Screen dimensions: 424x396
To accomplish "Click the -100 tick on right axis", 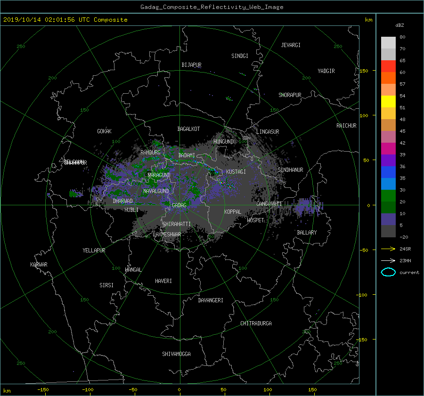I will pos(362,295).
